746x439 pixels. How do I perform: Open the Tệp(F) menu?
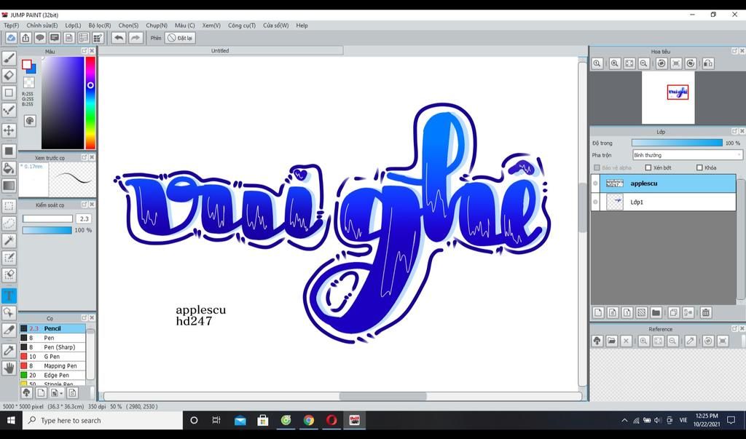(x=12, y=25)
